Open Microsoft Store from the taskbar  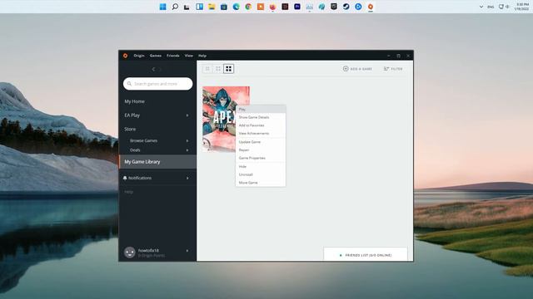tap(224, 7)
